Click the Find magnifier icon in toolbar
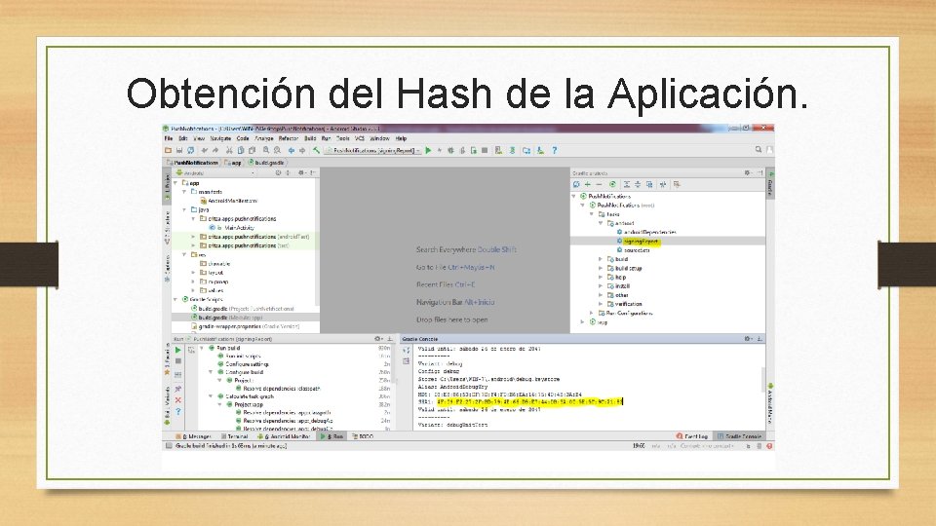 pyautogui.click(x=266, y=150)
